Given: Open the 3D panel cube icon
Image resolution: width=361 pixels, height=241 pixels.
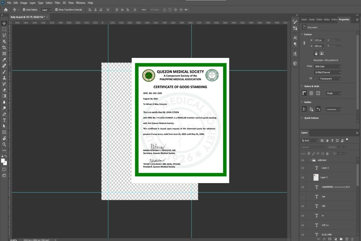Looking at the screenshot, I should click(x=295, y=63).
